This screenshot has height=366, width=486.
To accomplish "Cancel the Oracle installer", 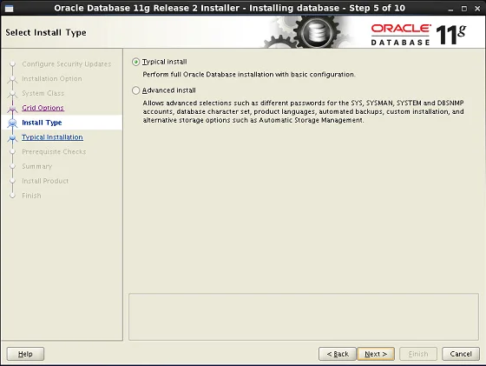I will pos(461,354).
